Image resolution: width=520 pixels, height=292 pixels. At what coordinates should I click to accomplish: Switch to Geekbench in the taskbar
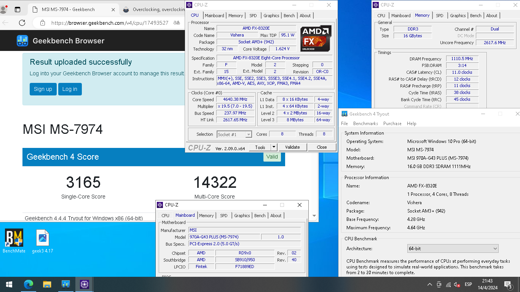[x=65, y=284]
